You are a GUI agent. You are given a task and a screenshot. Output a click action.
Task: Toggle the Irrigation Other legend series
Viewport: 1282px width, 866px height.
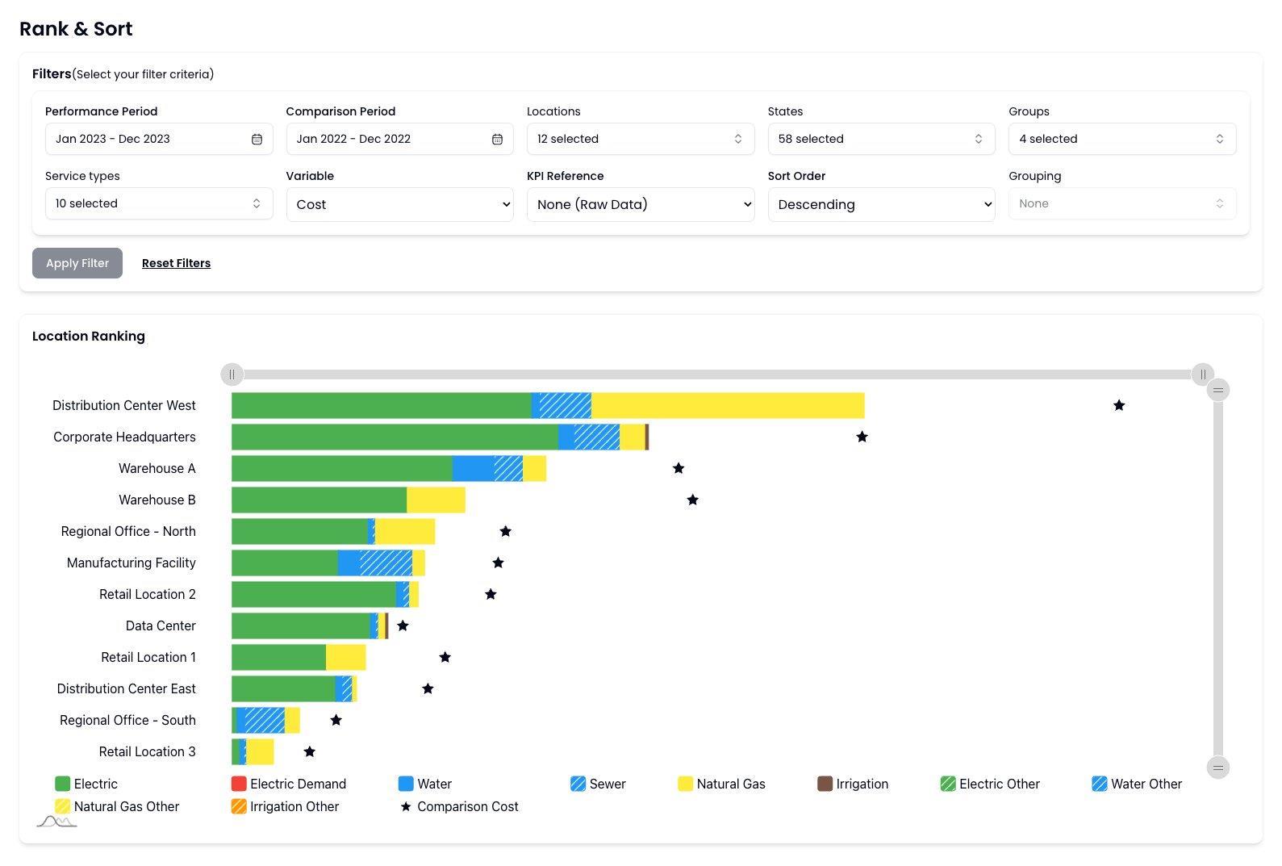pos(285,806)
